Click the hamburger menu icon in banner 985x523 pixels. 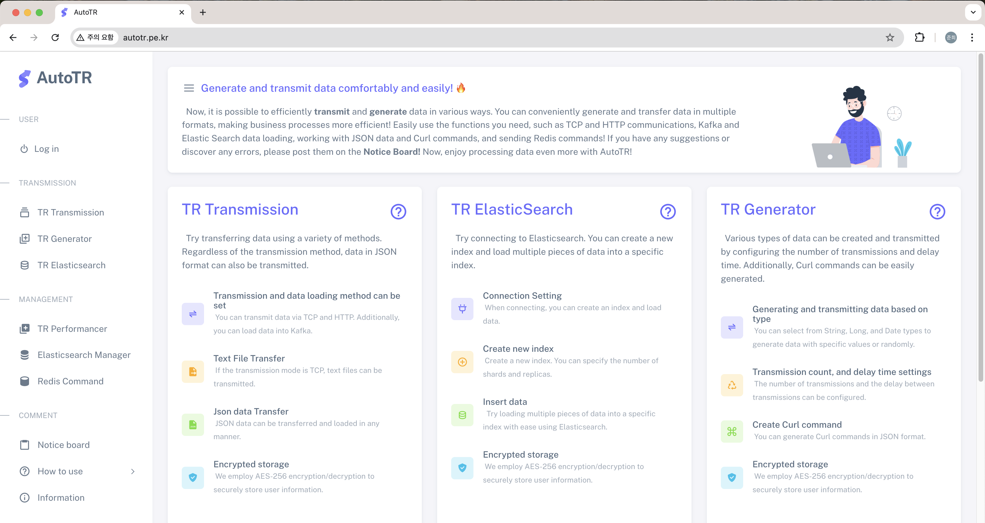click(x=188, y=88)
